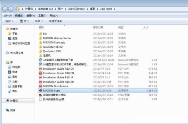The height and width of the screenshot is (124, 188).
Task: Click date 2017/12/19 10:05 in list
Action: [x=104, y=60]
